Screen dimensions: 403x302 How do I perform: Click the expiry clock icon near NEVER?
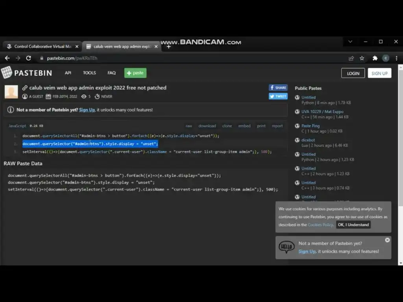[x=97, y=97]
